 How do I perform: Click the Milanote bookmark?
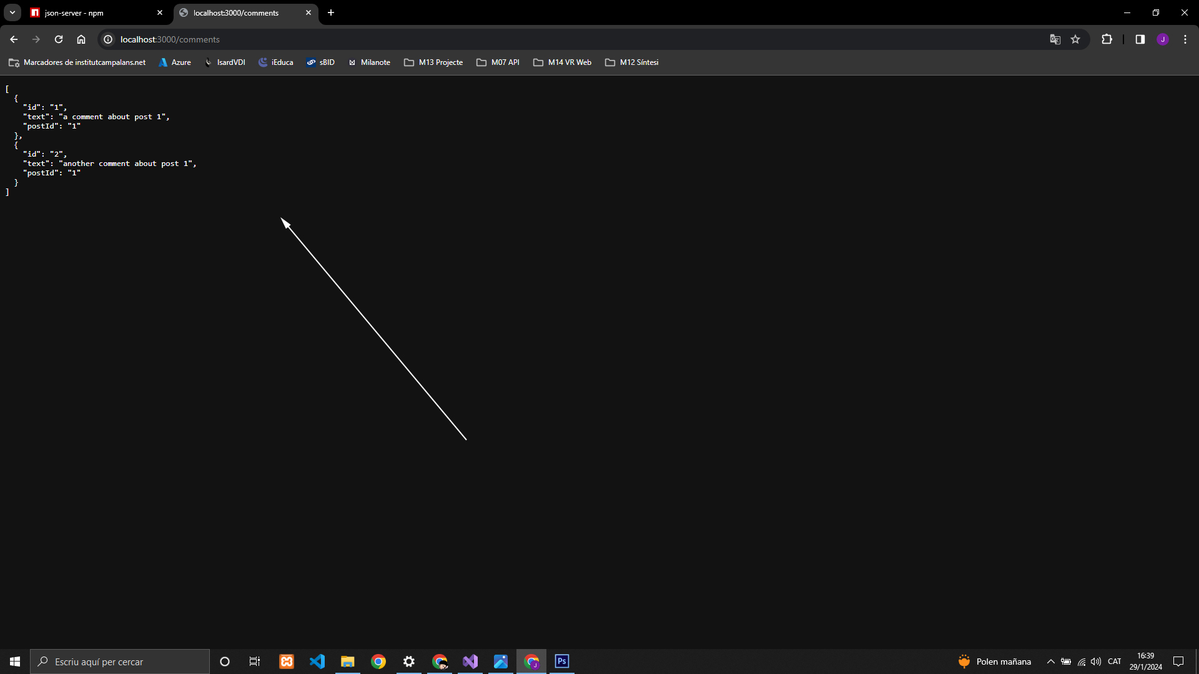click(369, 62)
